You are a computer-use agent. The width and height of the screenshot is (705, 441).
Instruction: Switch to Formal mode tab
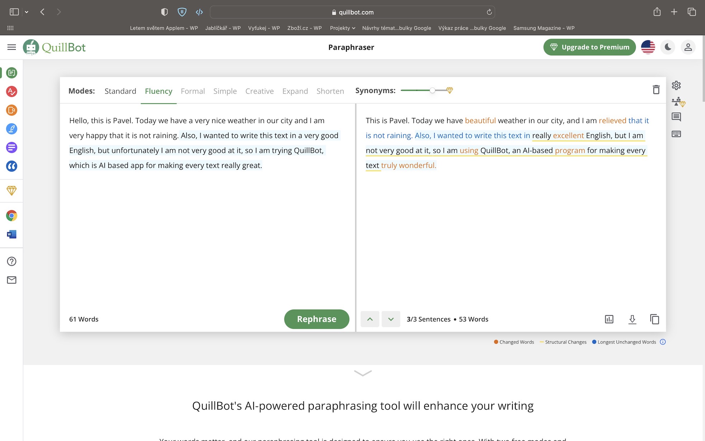click(193, 91)
